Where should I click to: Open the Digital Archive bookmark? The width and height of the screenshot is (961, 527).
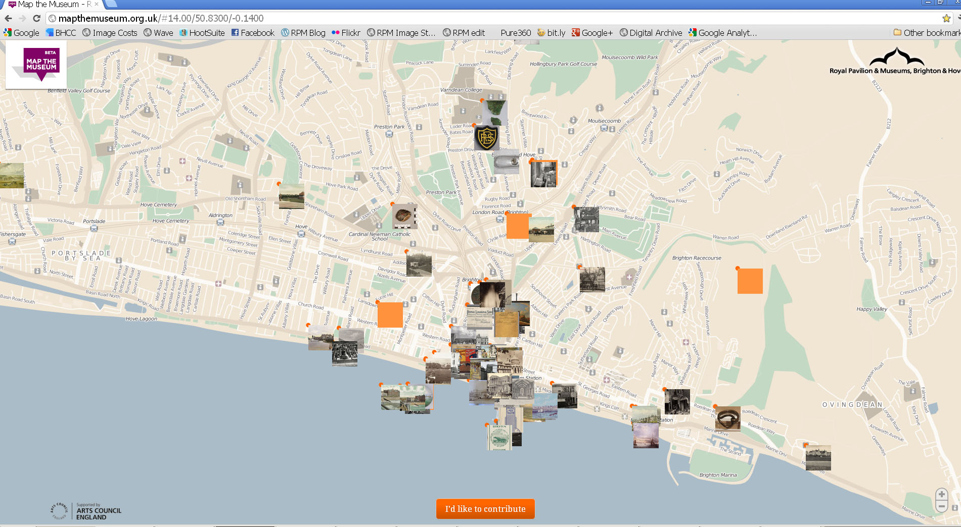tap(651, 33)
